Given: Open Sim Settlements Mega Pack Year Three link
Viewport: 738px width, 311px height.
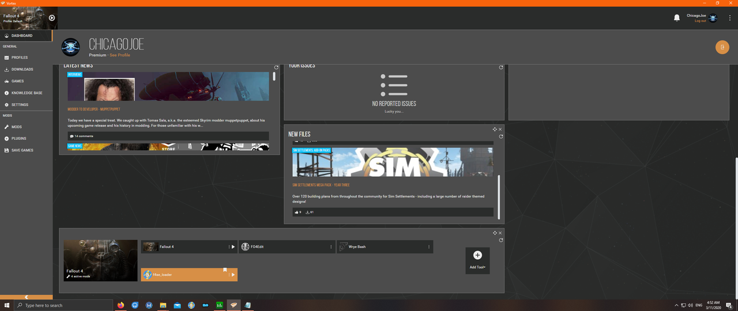Looking at the screenshot, I should pyautogui.click(x=321, y=185).
